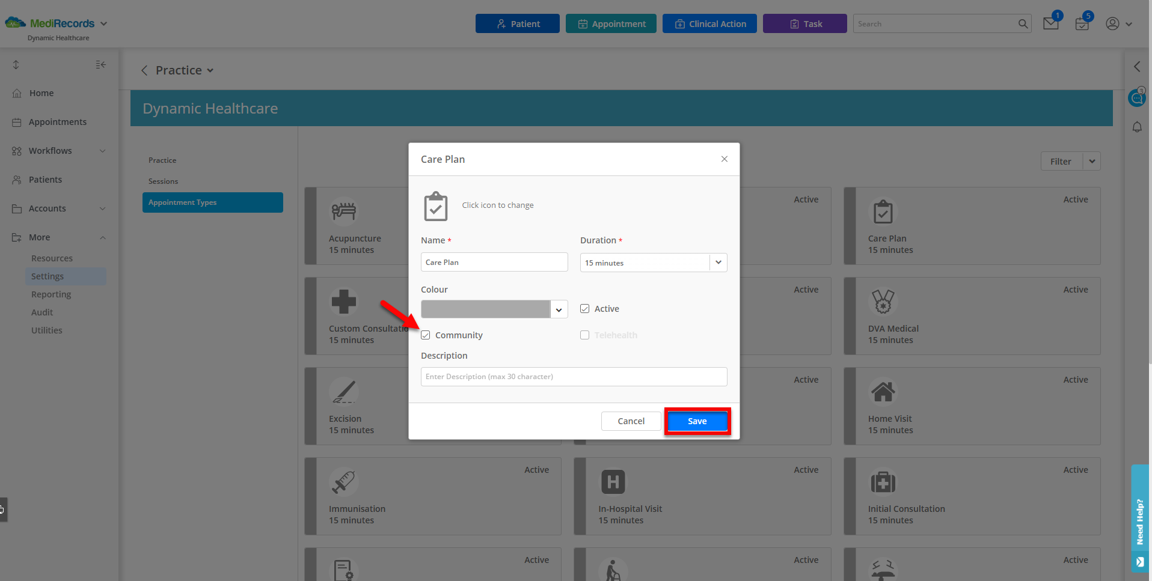
Task: Open the Need Help widget
Action: pyautogui.click(x=1140, y=519)
